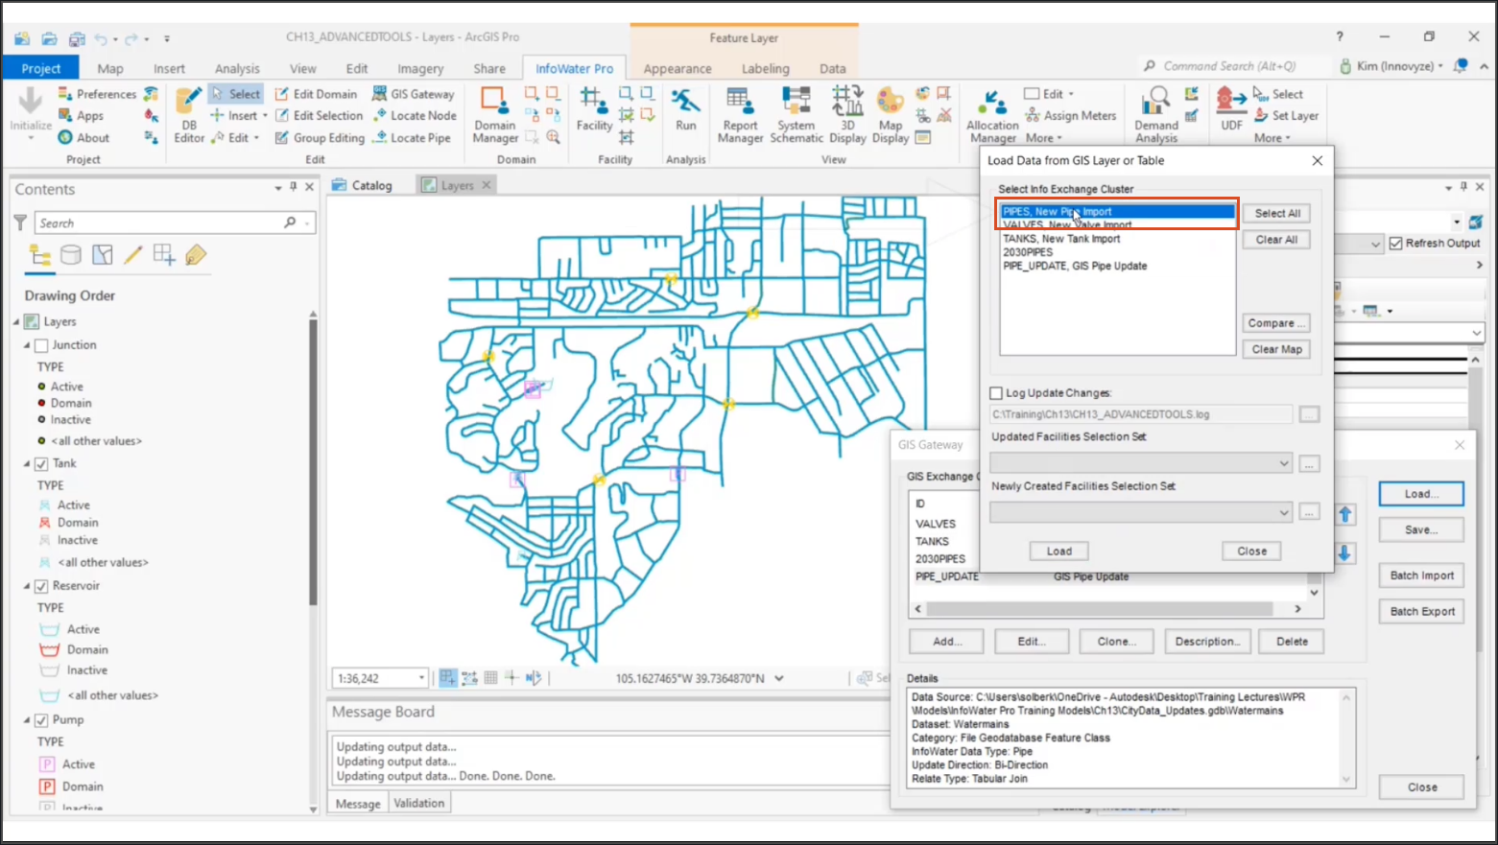Switch Contents to list by data source
1498x845 pixels.
pos(71,255)
